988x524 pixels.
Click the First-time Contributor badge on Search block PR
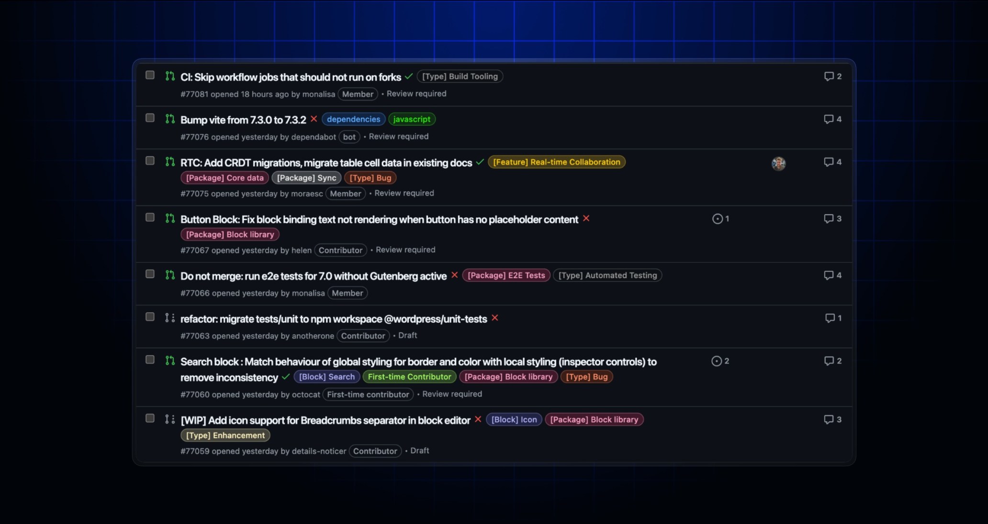tap(409, 377)
